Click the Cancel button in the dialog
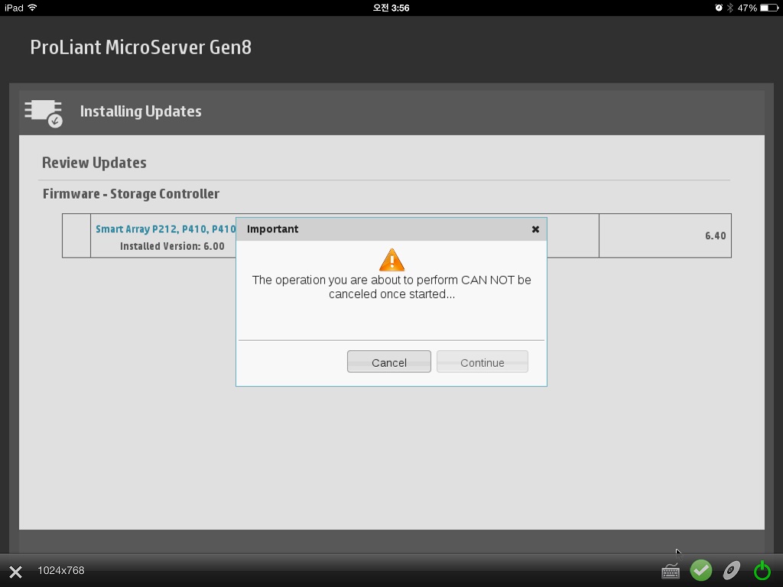Image resolution: width=783 pixels, height=587 pixels. (x=389, y=362)
